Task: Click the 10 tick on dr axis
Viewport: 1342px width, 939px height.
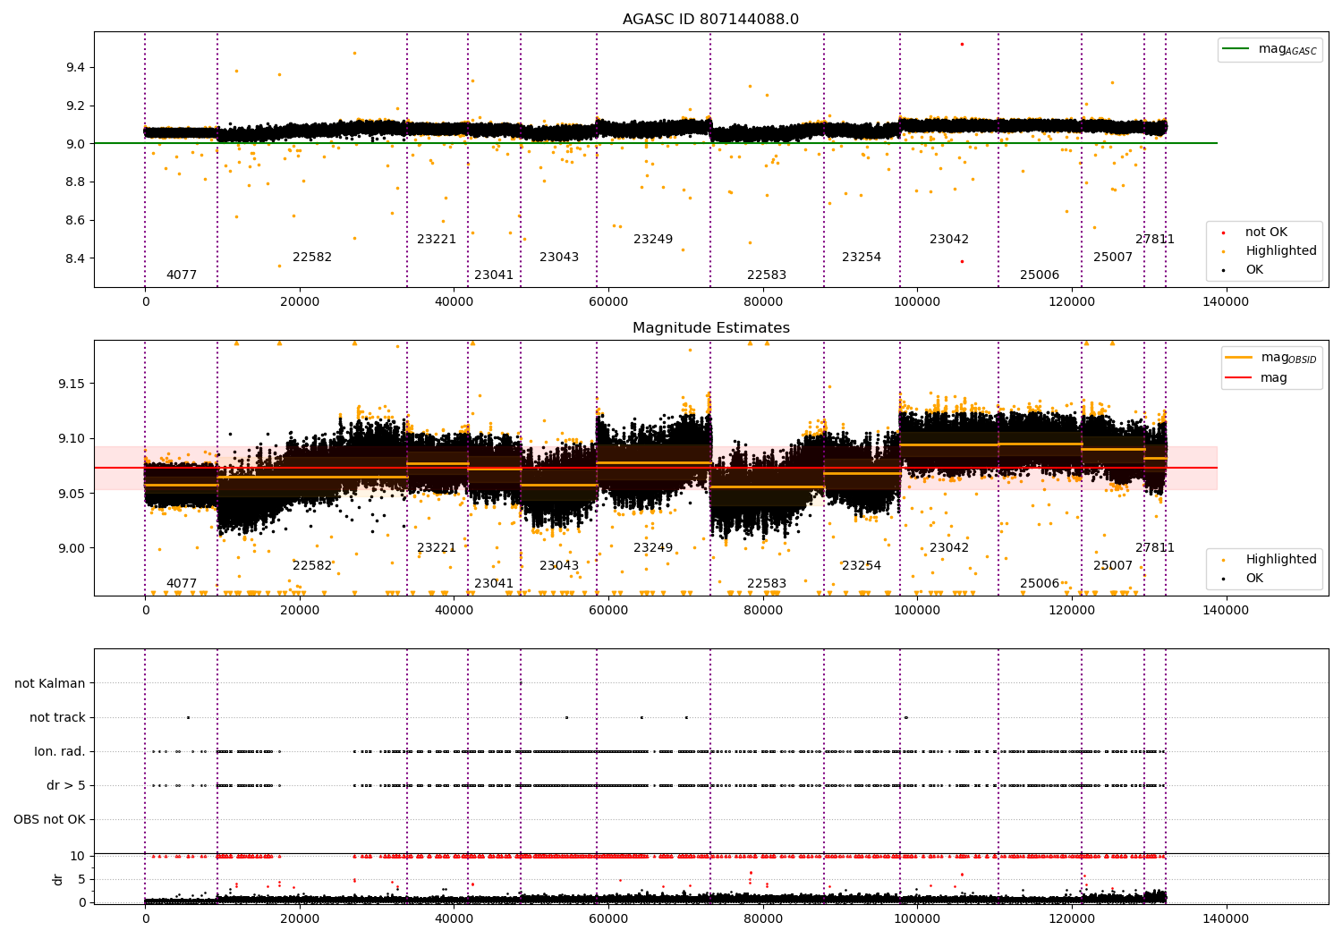Action: [78, 856]
